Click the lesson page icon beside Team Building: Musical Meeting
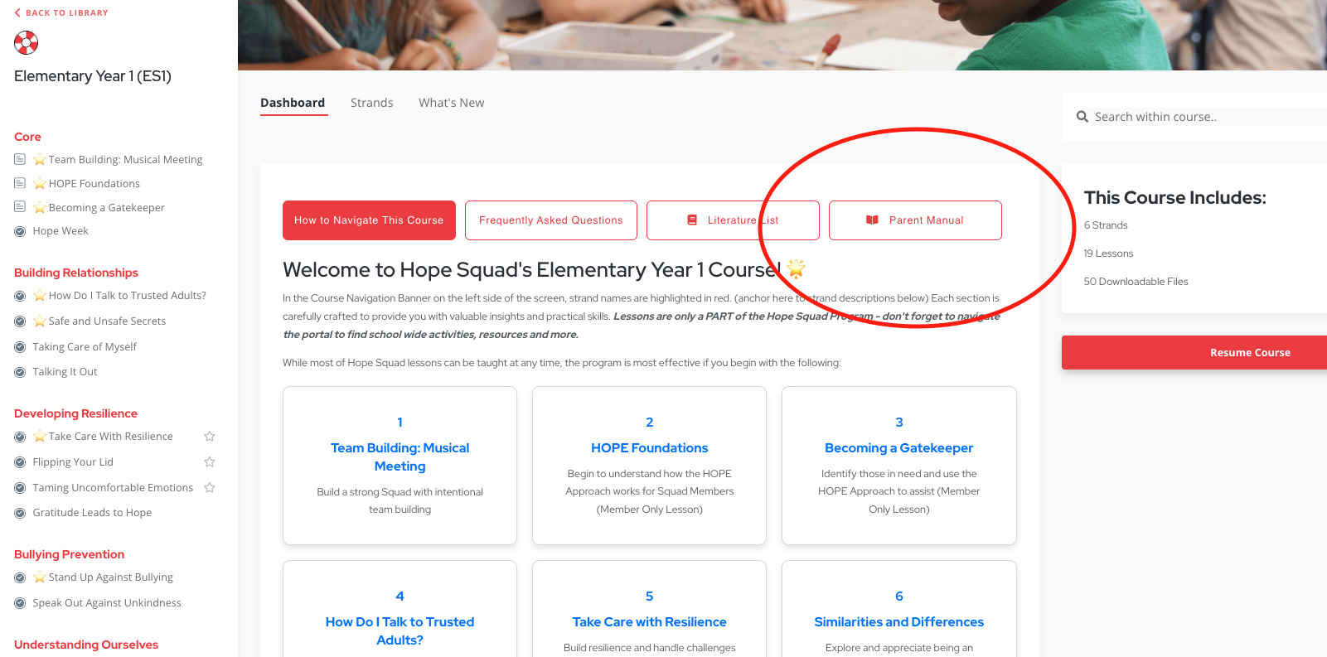Image resolution: width=1327 pixels, height=657 pixels. point(20,159)
